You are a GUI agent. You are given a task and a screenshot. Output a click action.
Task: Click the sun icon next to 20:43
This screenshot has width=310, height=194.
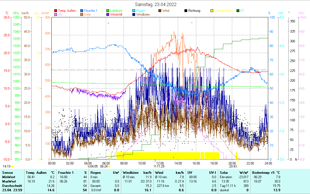point(238,166)
